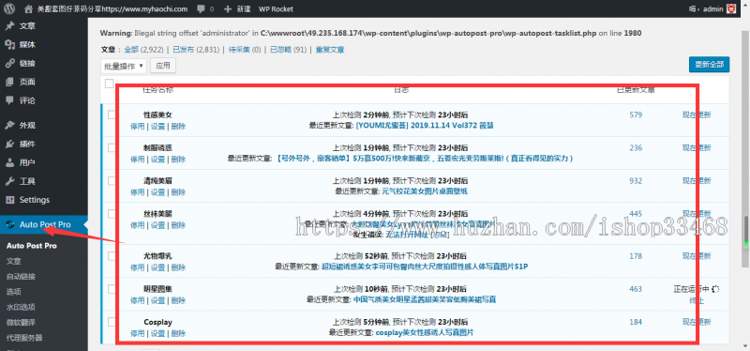750x351 pixels.
Task: Open Auto Post Pro submenu item
Action: (32, 246)
